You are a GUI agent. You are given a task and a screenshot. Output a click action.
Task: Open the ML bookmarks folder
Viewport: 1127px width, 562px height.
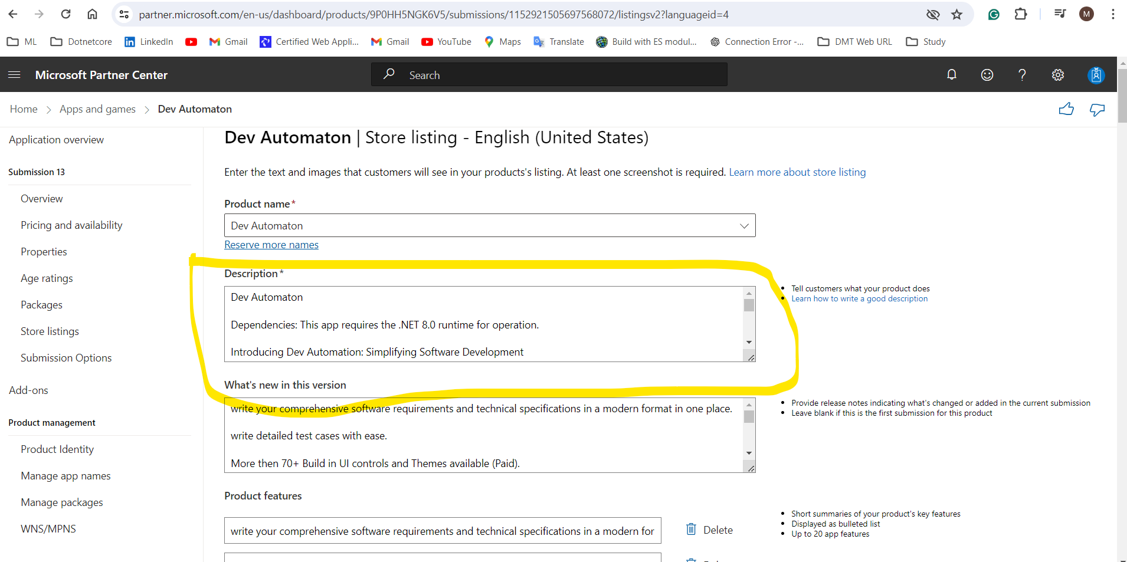22,42
